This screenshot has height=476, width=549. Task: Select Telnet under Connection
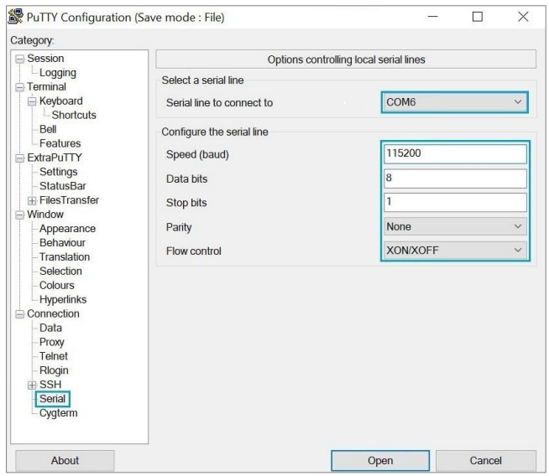(x=53, y=356)
